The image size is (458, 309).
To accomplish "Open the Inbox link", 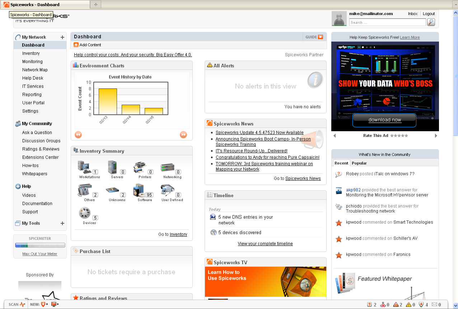I will 413,14.
